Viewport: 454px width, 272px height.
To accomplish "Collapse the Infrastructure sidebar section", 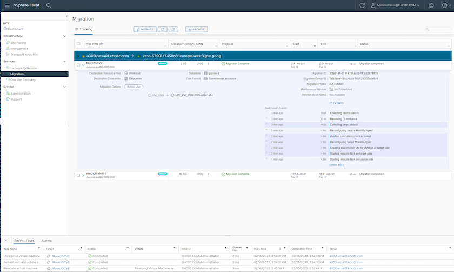I will point(65,36).
